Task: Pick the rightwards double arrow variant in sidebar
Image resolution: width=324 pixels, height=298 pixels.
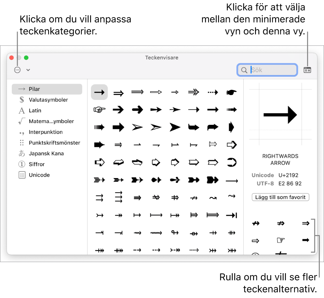Action: click(306, 223)
